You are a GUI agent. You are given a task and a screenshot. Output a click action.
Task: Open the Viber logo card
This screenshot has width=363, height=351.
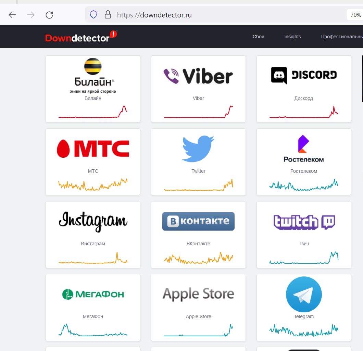tap(198, 76)
